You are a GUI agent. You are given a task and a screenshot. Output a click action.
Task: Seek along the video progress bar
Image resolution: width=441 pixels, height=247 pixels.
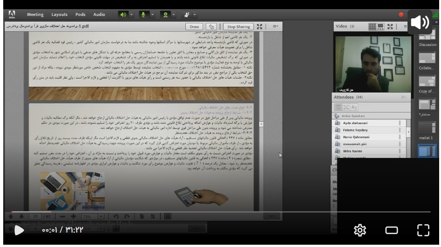pos(221,212)
